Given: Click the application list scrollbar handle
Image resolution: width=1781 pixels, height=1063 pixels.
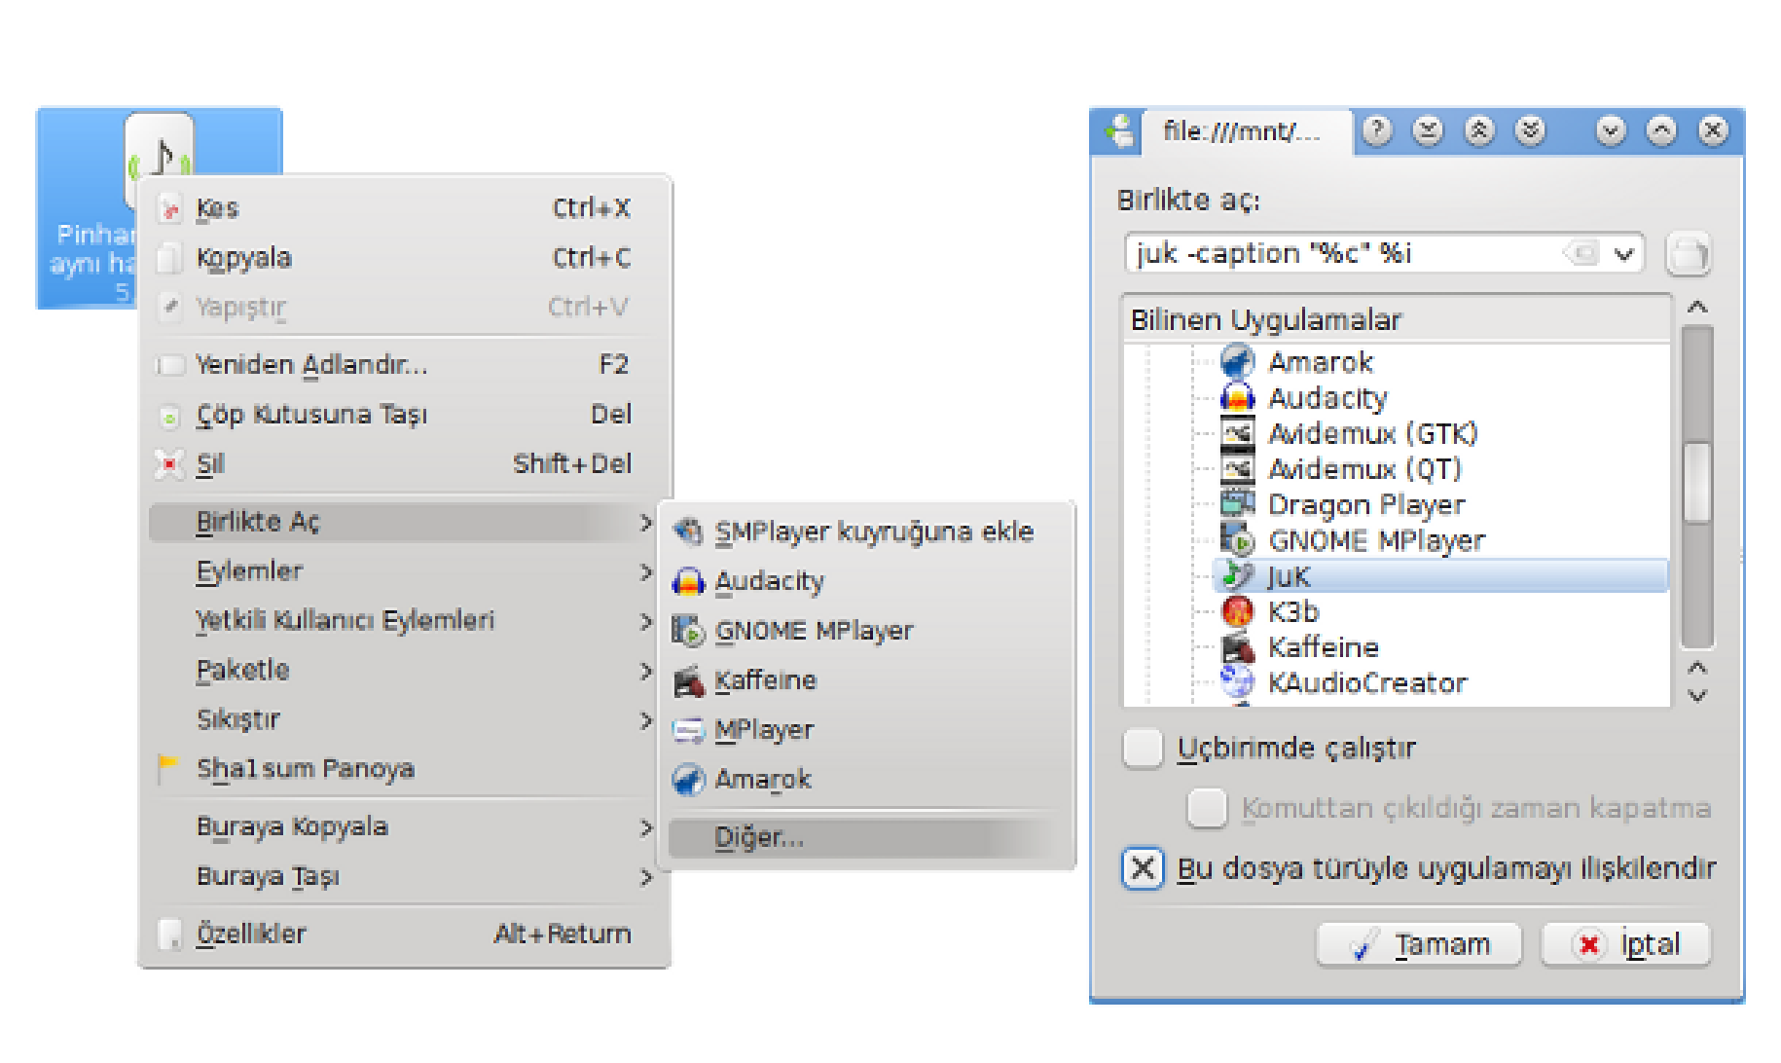Looking at the screenshot, I should 1697,483.
